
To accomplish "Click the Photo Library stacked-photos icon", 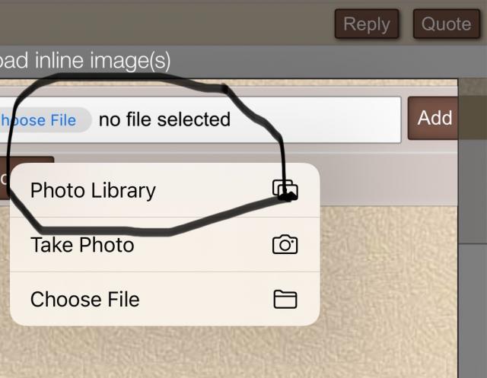I will (x=285, y=189).
